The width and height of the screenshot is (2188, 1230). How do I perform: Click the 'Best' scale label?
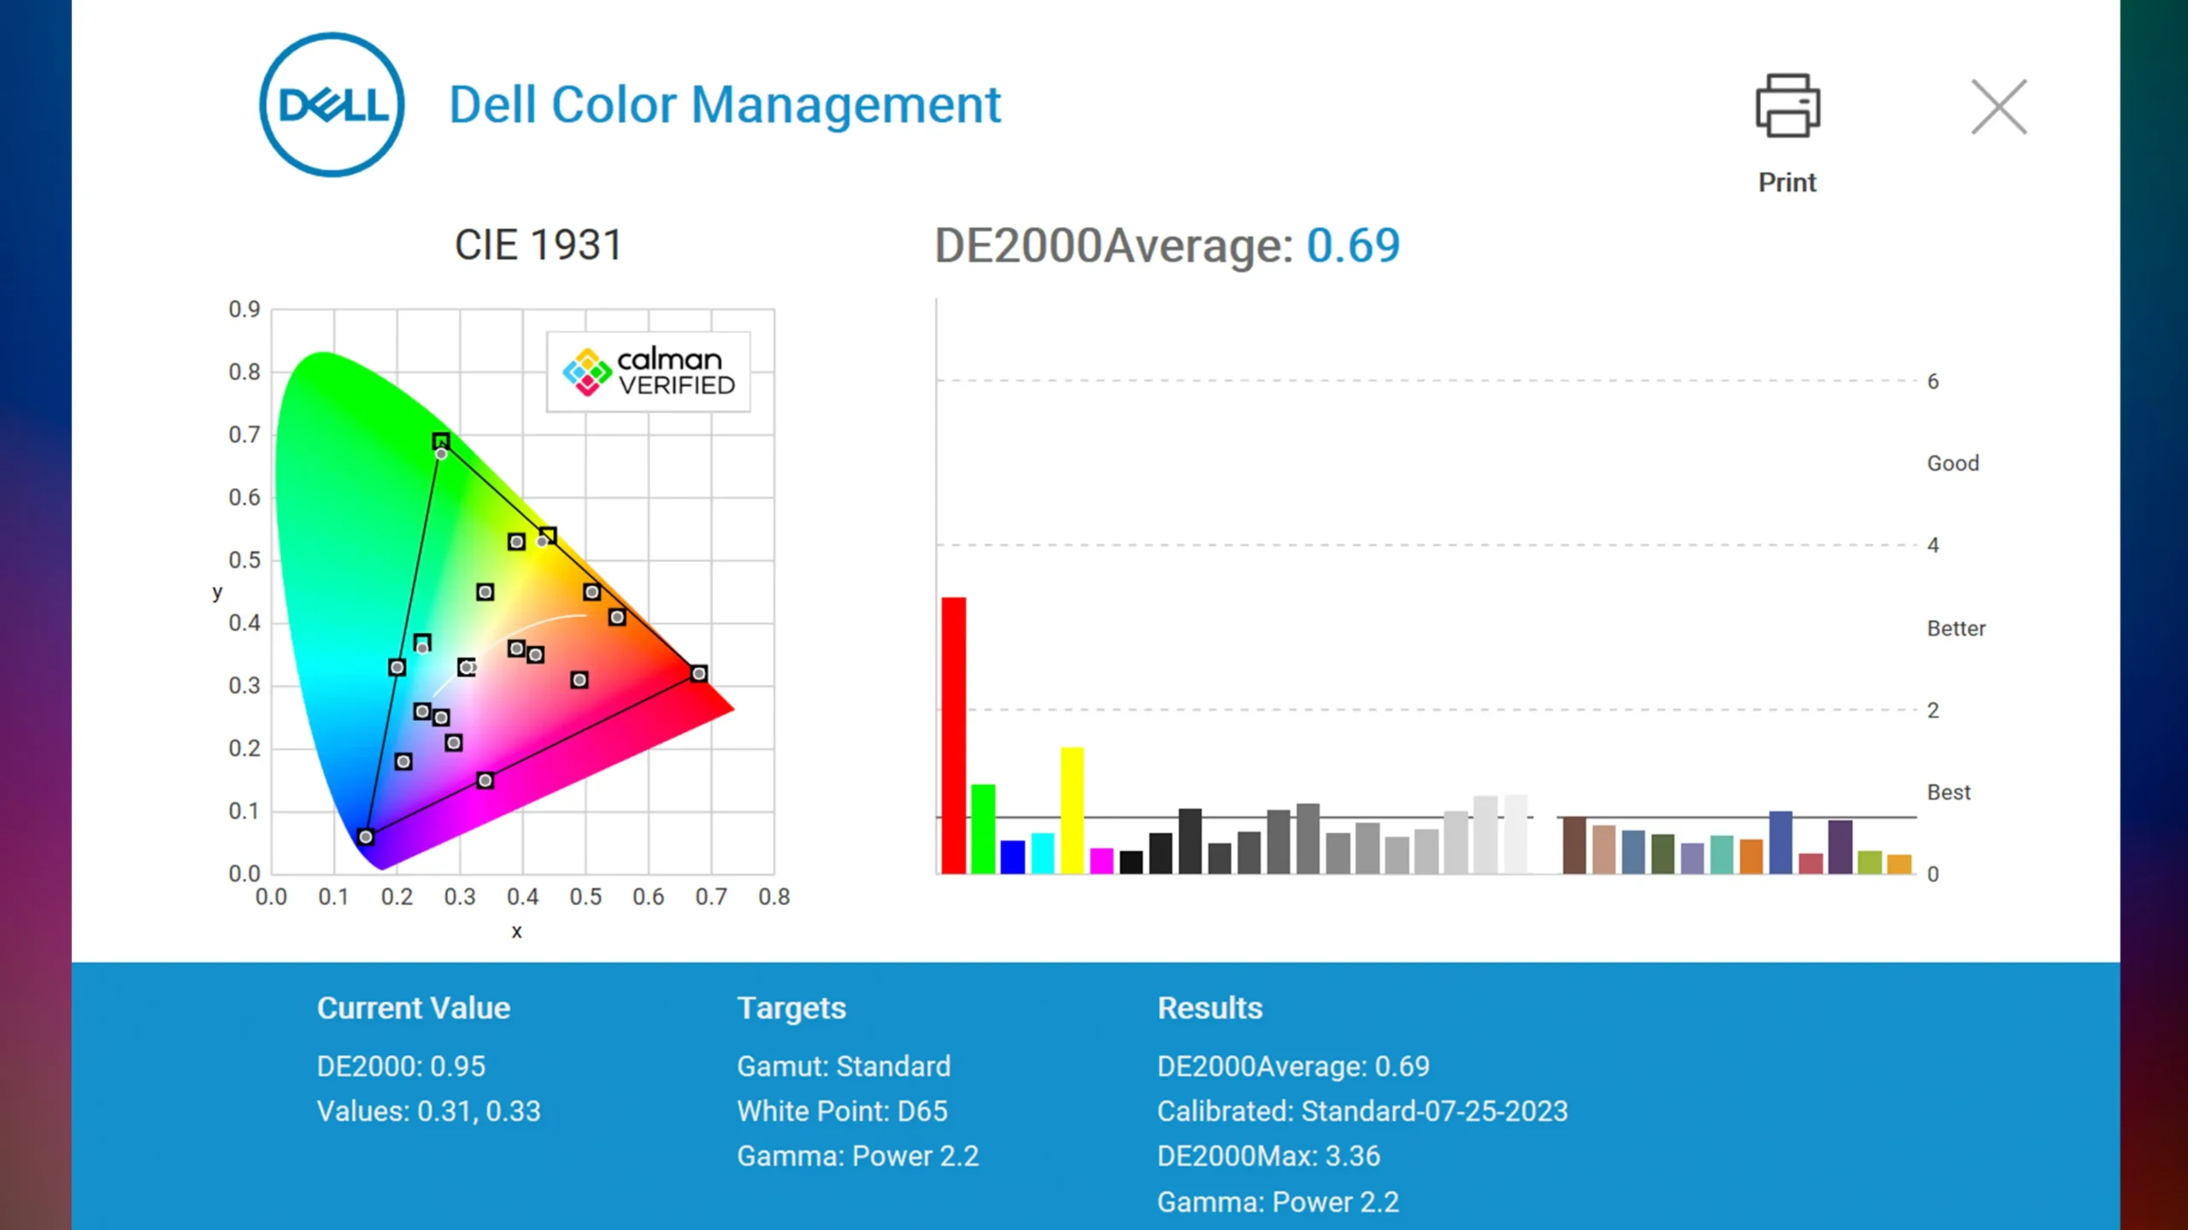pos(1949,793)
